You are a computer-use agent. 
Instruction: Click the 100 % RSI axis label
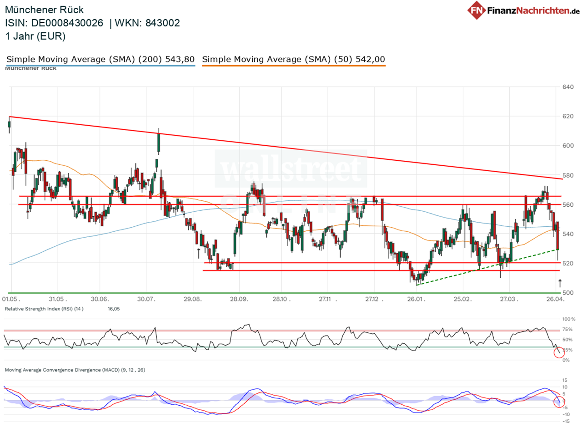pyautogui.click(x=569, y=319)
